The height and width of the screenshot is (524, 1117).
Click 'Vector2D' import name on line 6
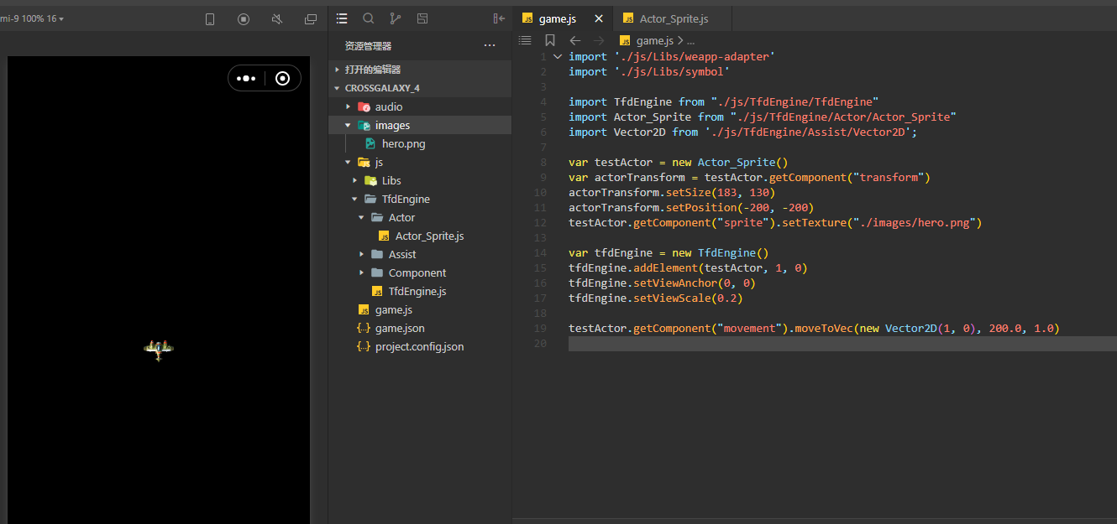tap(640, 132)
